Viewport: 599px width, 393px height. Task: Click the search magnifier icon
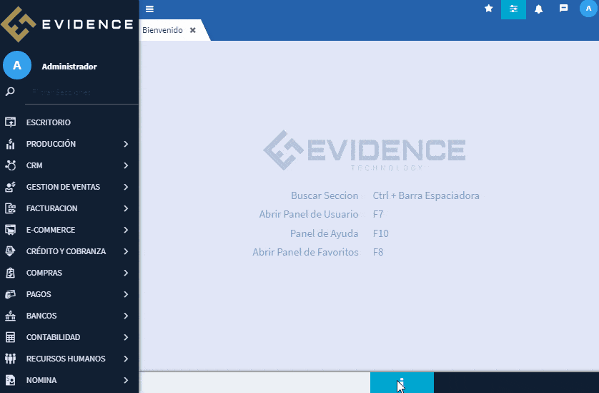[x=10, y=92]
